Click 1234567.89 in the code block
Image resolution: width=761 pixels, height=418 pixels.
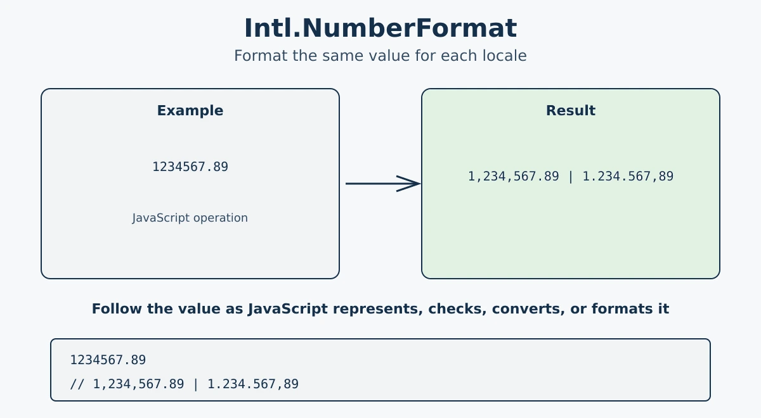[108, 360]
